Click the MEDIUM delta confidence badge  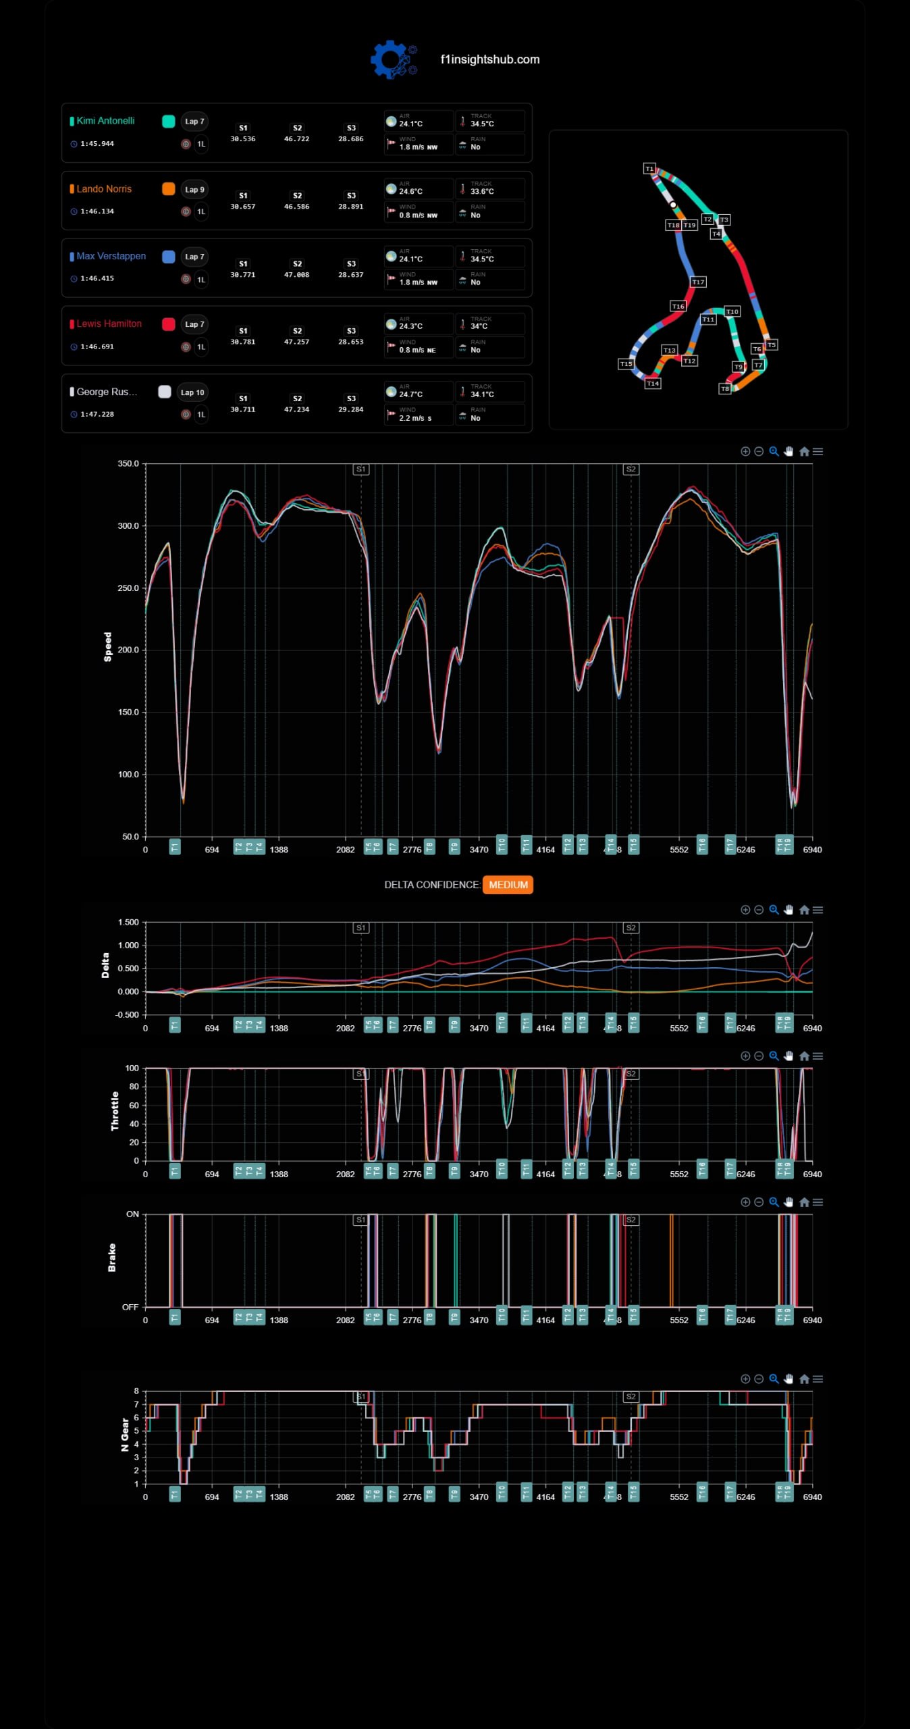508,885
